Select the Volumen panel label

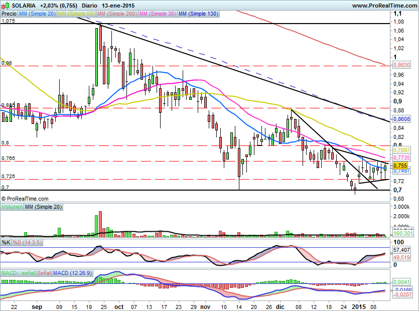(12, 207)
